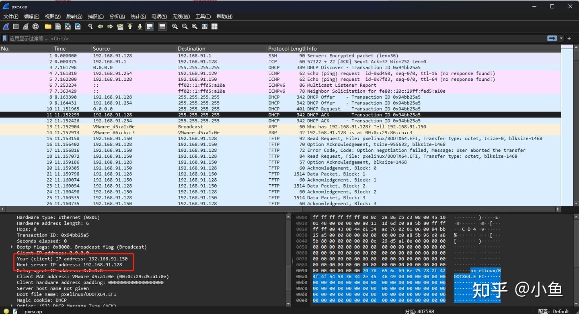
Task: Apply the display filter arrow button
Action: [x=552, y=39]
